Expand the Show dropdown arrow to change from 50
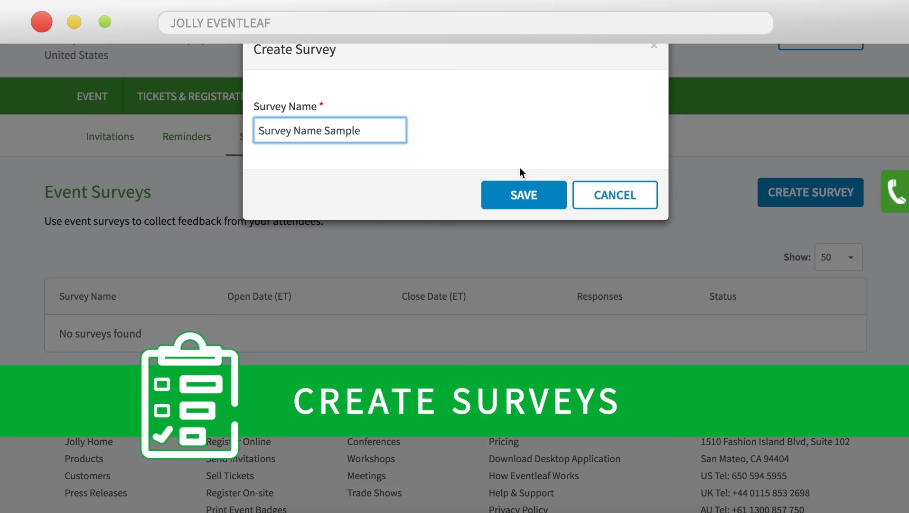Image resolution: width=909 pixels, height=513 pixels. (x=850, y=257)
